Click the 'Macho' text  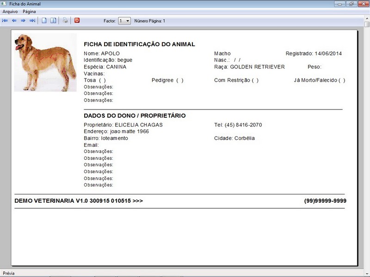[222, 54]
